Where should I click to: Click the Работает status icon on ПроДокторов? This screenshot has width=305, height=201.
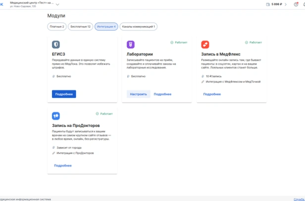pyautogui.click(x=98, y=114)
